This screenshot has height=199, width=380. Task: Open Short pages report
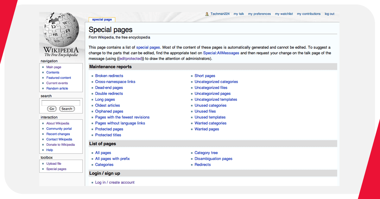coord(205,76)
